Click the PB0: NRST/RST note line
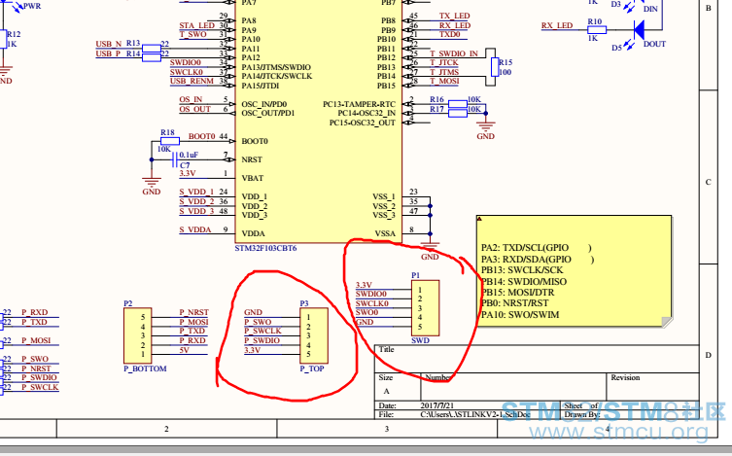This screenshot has width=732, height=456. coord(515,303)
